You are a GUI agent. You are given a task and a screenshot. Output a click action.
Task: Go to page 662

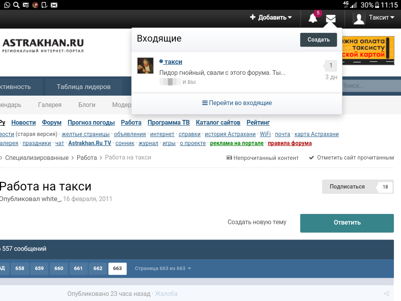pos(98,268)
